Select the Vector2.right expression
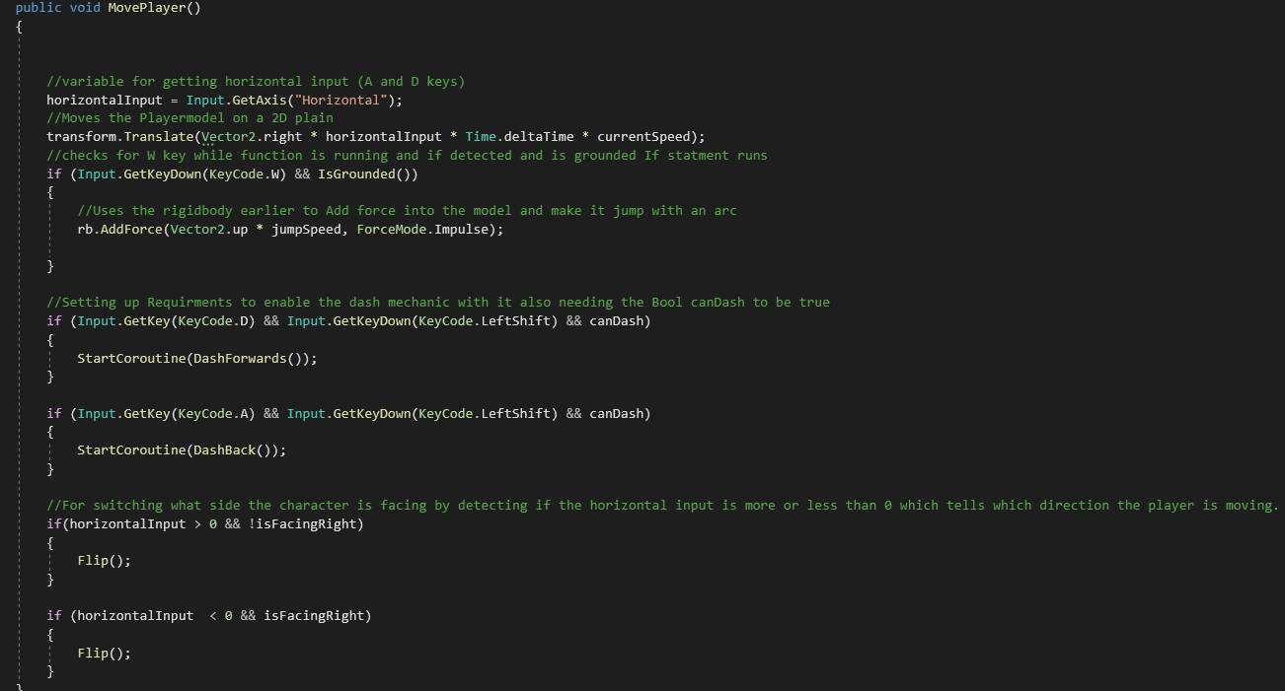Image resolution: width=1285 pixels, height=691 pixels. click(x=253, y=137)
